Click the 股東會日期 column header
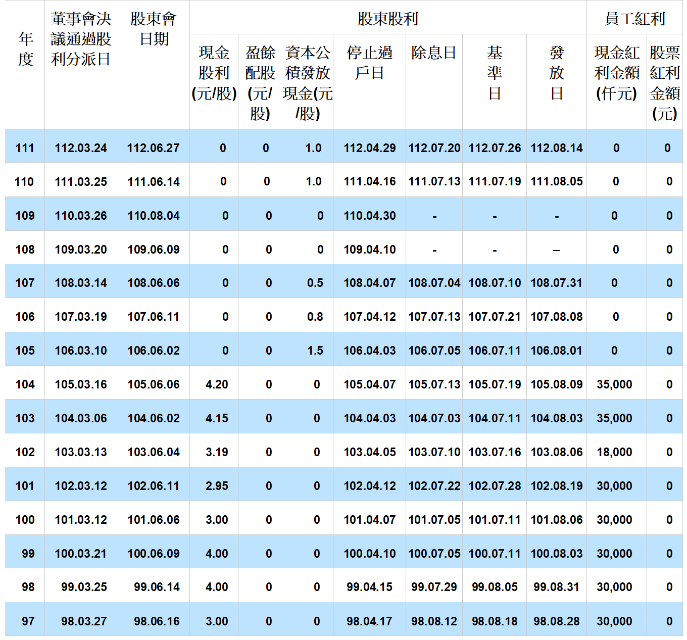This screenshot has height=640, width=687. tap(154, 29)
